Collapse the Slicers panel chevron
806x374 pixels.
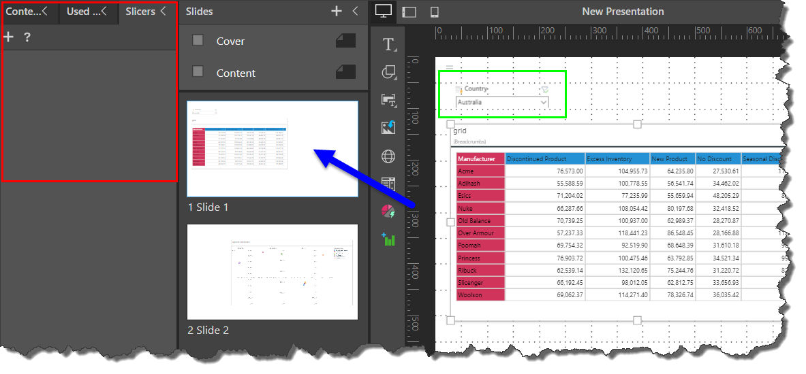coord(164,11)
